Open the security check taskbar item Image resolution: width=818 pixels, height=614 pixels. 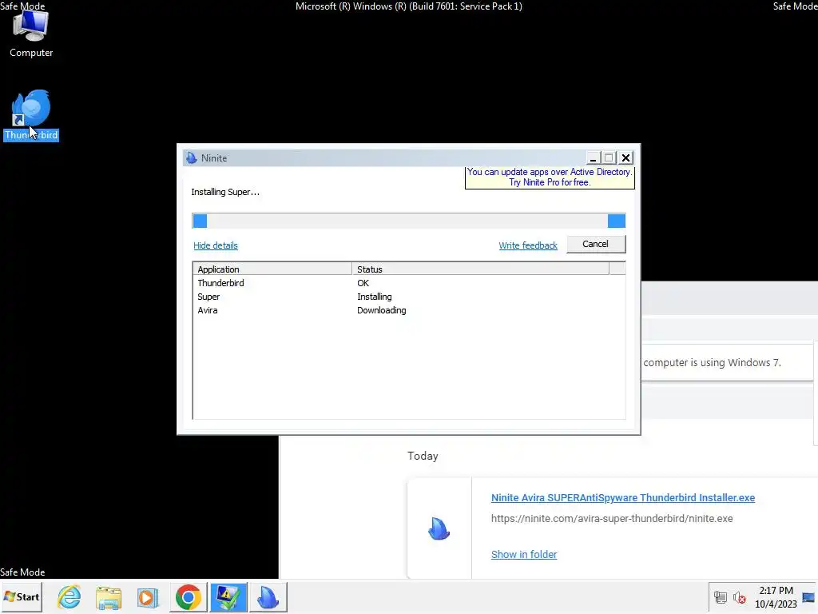click(228, 596)
